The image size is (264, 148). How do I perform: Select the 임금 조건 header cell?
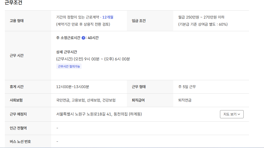coord(139,21)
